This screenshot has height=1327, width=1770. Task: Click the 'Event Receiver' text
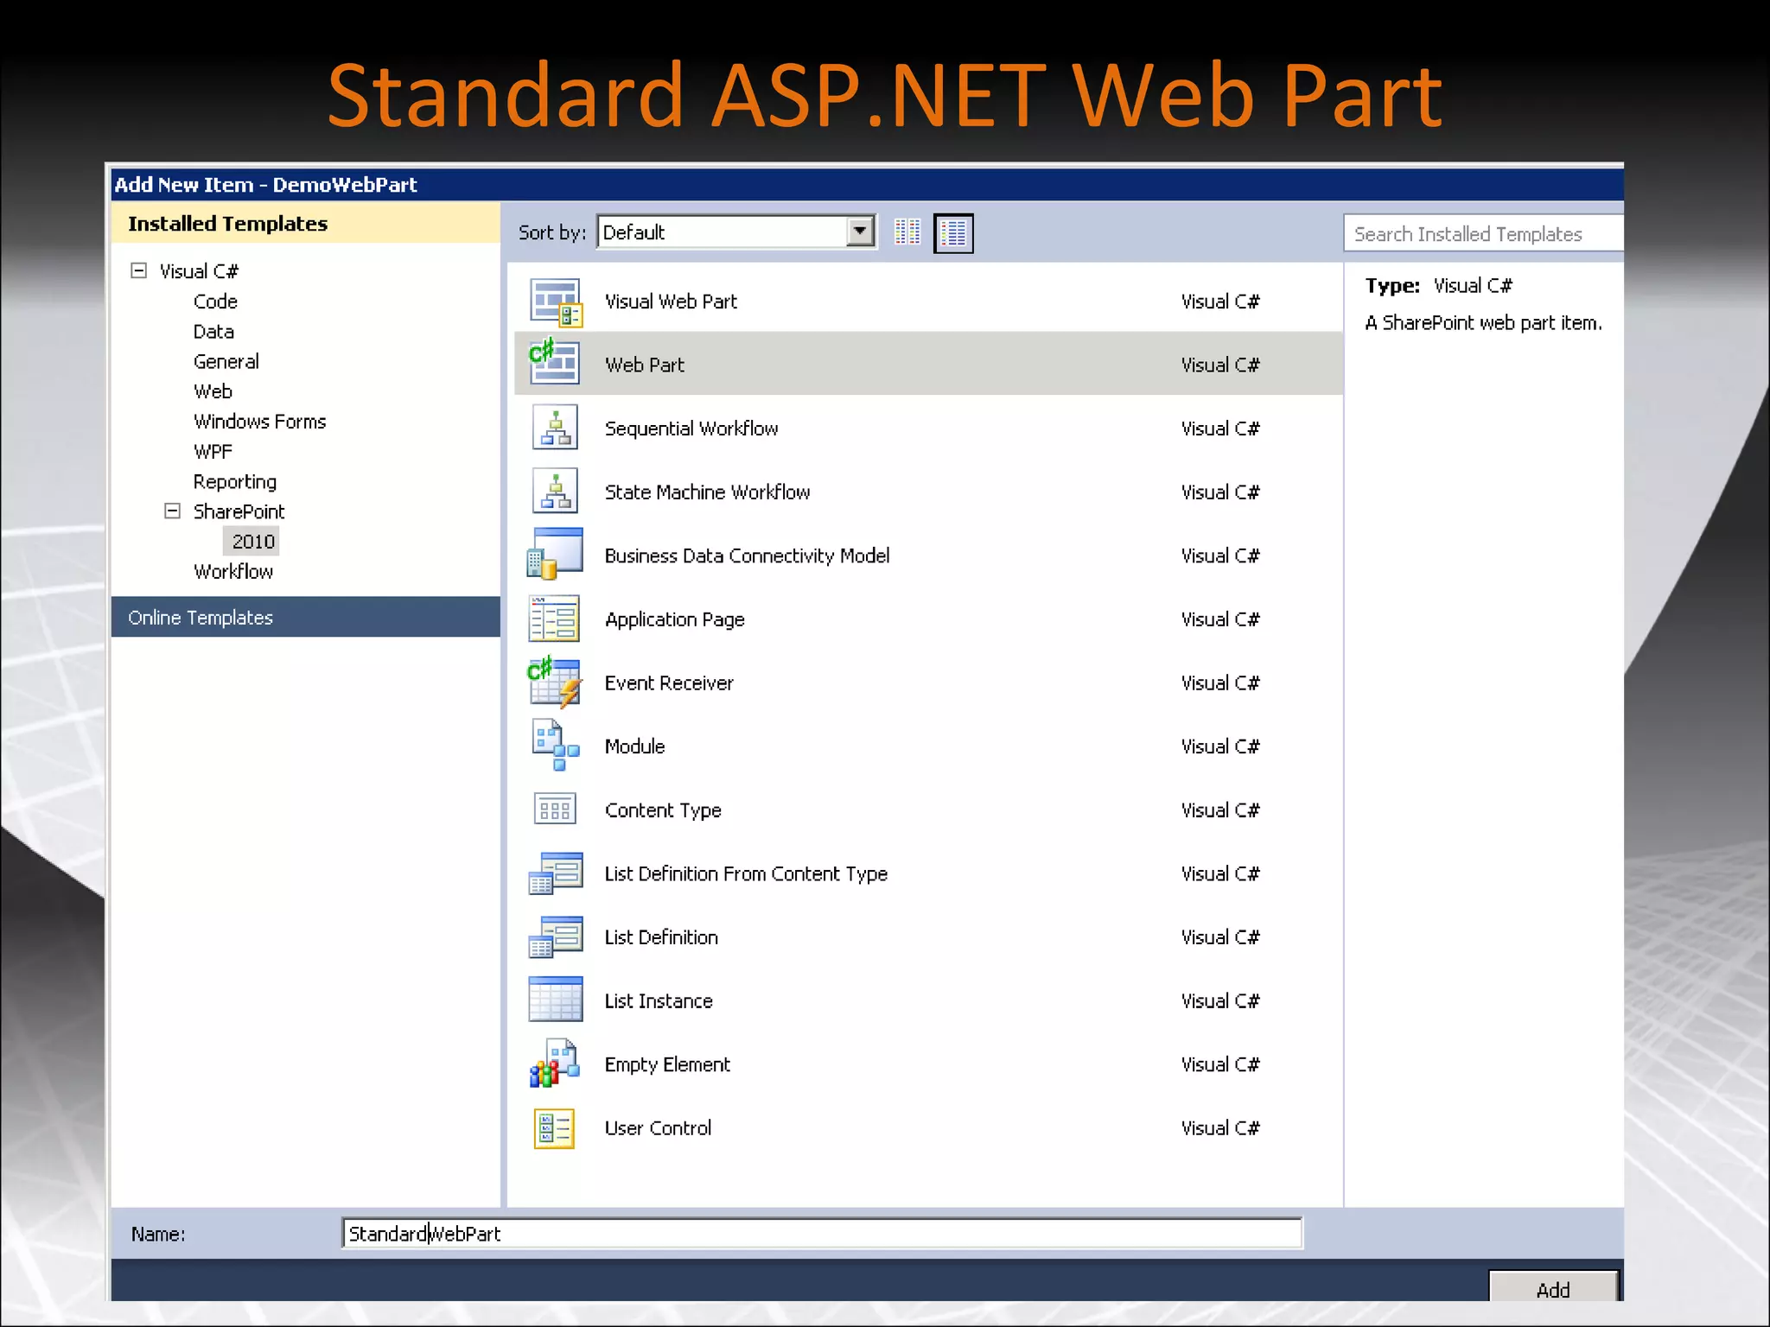pos(669,683)
